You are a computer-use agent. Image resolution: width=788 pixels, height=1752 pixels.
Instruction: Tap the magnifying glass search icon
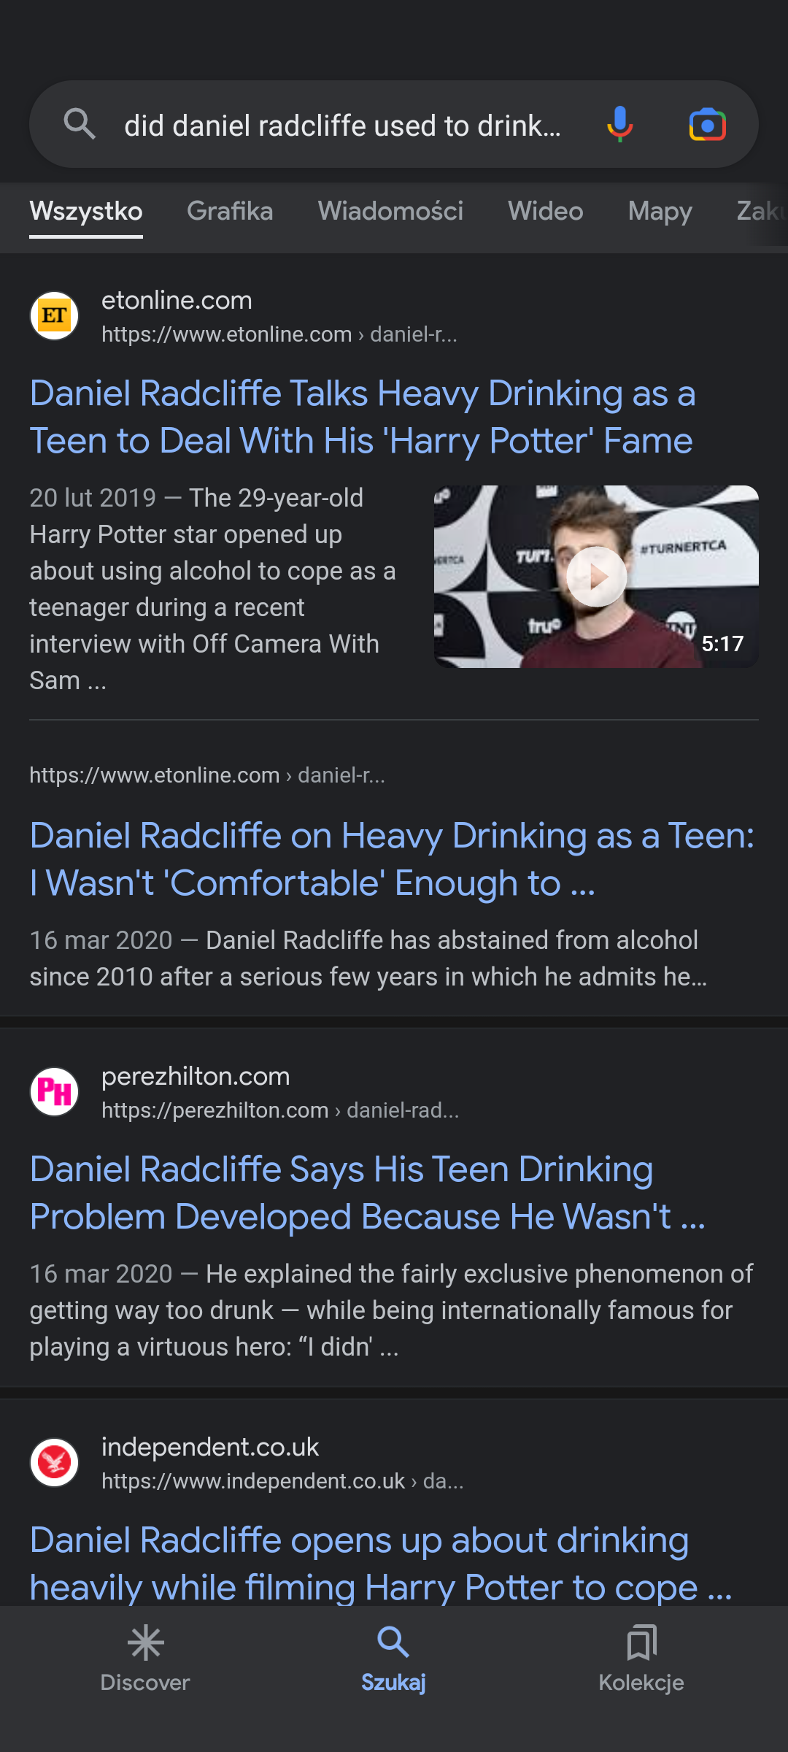tap(79, 124)
